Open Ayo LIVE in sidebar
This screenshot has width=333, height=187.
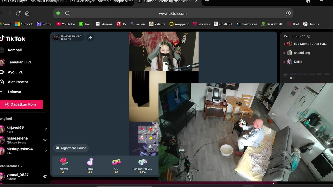click(12, 72)
